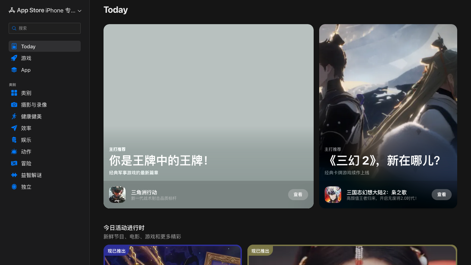Click the stacked layers App icon

[x=14, y=70]
